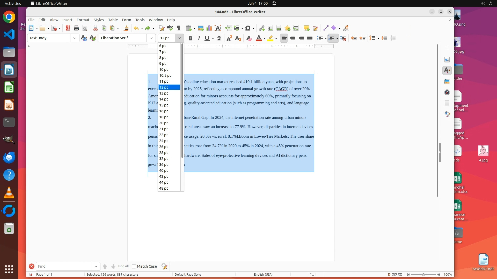Click the Insert Special Character icon

pyautogui.click(x=248, y=28)
